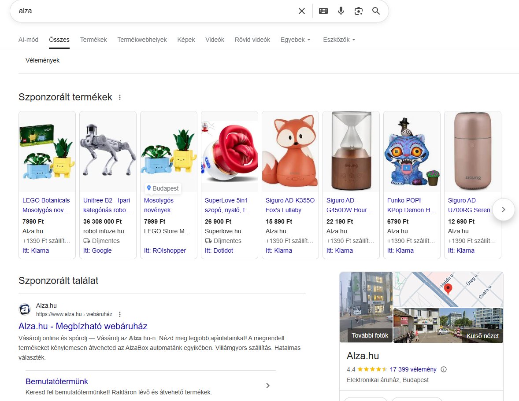Screen dimensions: 519x401
Task: Open Siguro AD-K355O Fox's Lullaby link
Action: coord(290,205)
